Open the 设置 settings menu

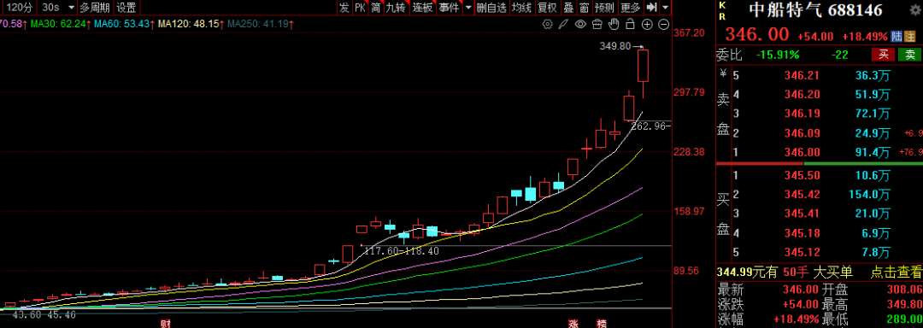[x=126, y=8]
